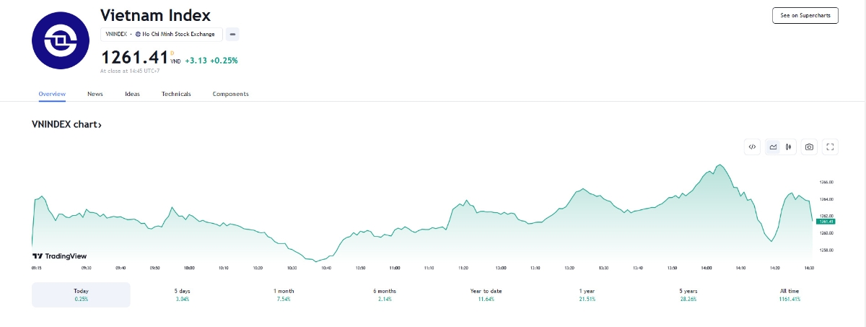
Task: Open the chart in fullscreen mode
Action: 830,147
